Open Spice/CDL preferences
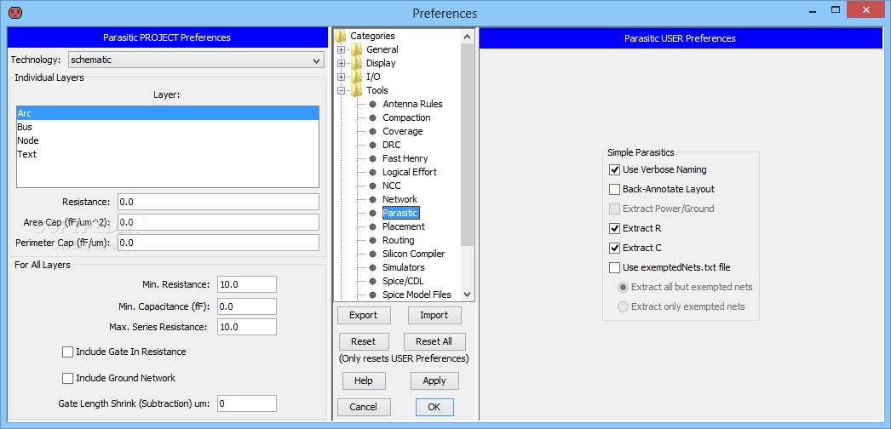This screenshot has height=429, width=891. [403, 281]
